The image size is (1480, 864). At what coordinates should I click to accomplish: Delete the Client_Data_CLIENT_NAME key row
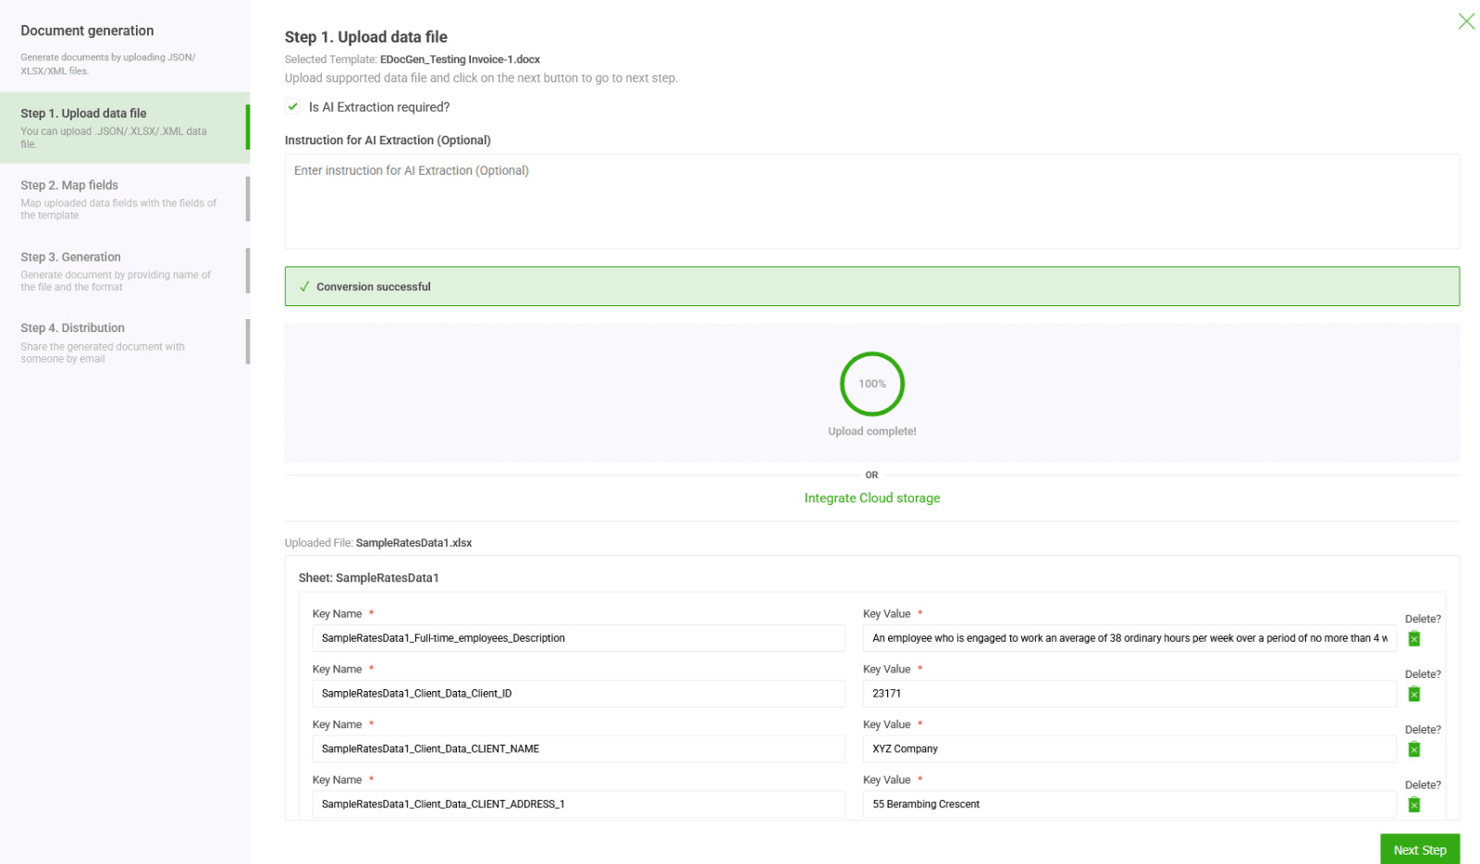pos(1413,749)
